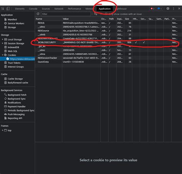Open Periodic Background Sync service
The image size is (182, 174).
click(19, 110)
